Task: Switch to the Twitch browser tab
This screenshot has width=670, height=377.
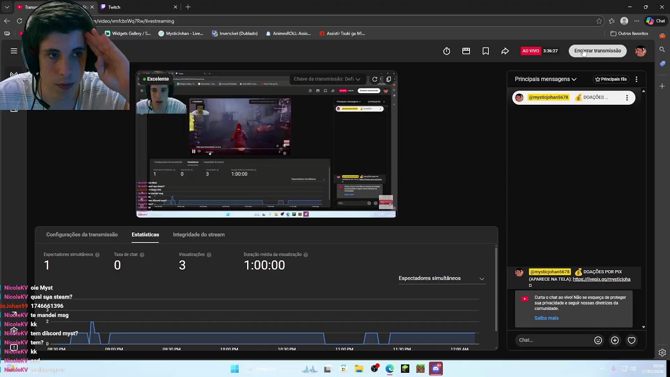Action: [x=139, y=7]
